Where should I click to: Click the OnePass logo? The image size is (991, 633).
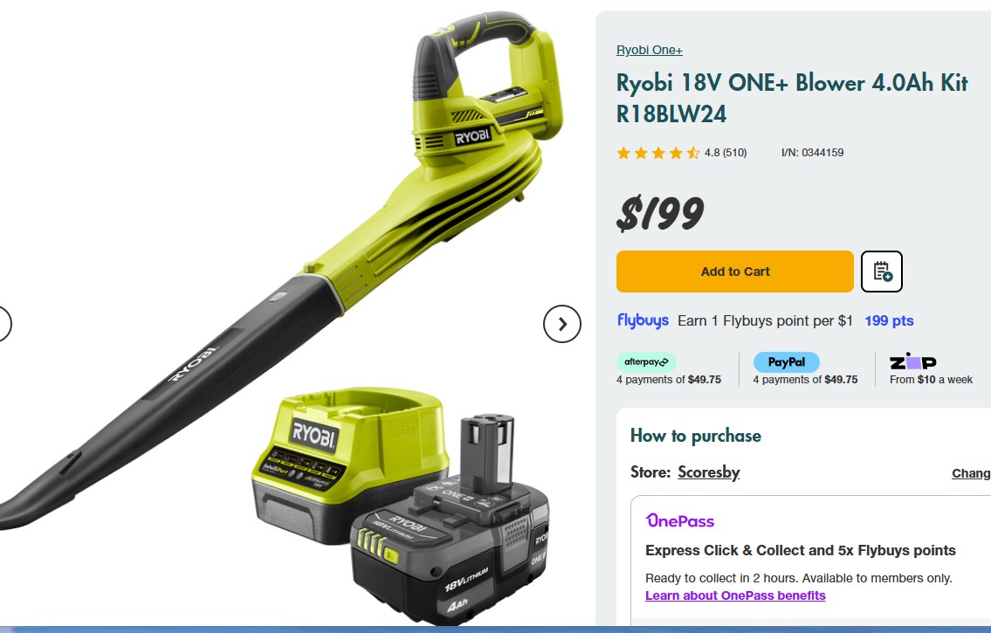pyautogui.click(x=680, y=520)
